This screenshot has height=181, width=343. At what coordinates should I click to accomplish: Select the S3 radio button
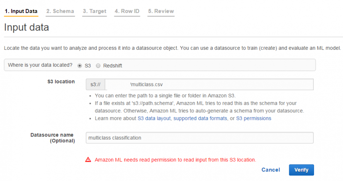coord(80,66)
